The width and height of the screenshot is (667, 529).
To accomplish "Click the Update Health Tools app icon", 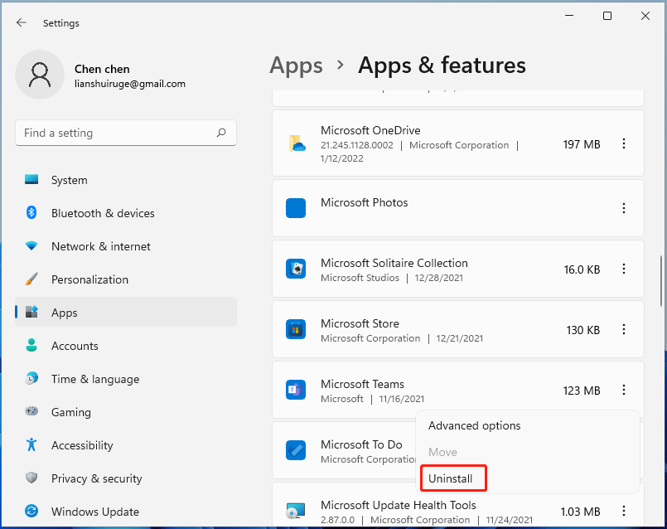I will click(296, 510).
